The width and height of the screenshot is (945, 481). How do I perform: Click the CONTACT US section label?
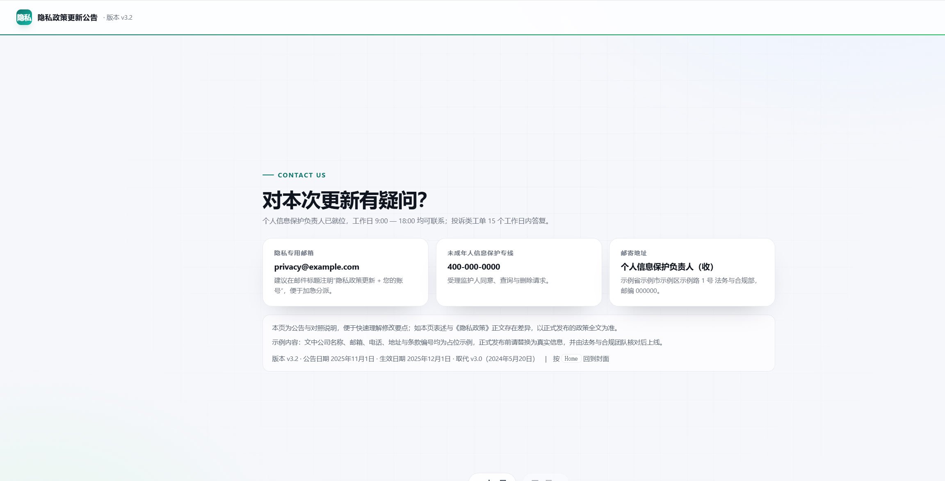click(x=301, y=175)
